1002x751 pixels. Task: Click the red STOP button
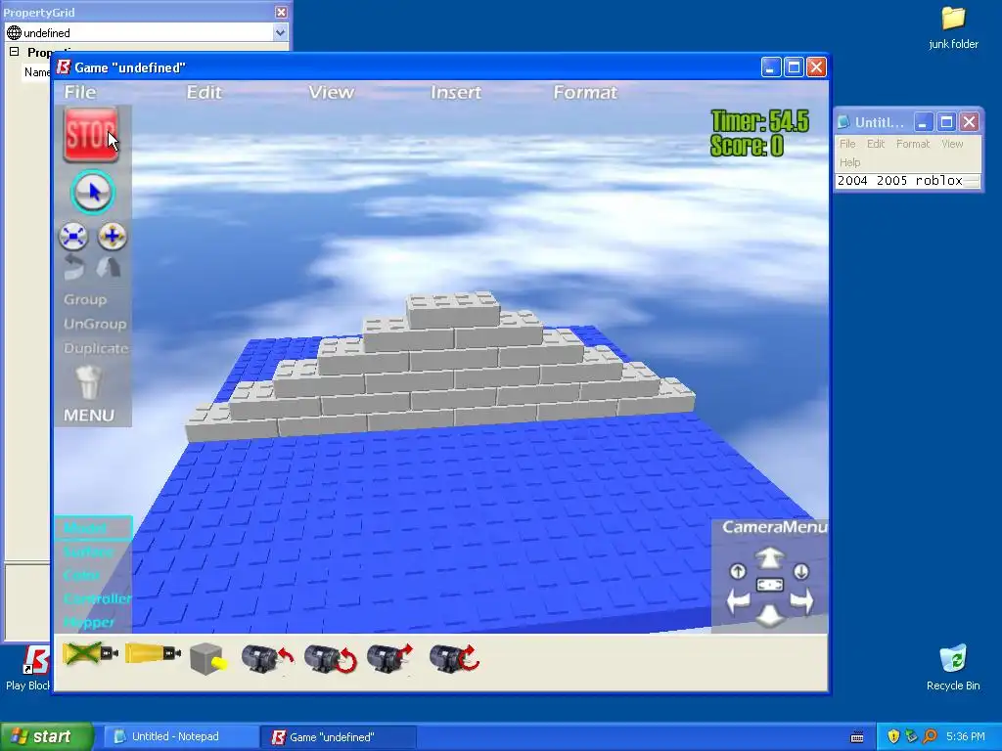click(x=91, y=135)
